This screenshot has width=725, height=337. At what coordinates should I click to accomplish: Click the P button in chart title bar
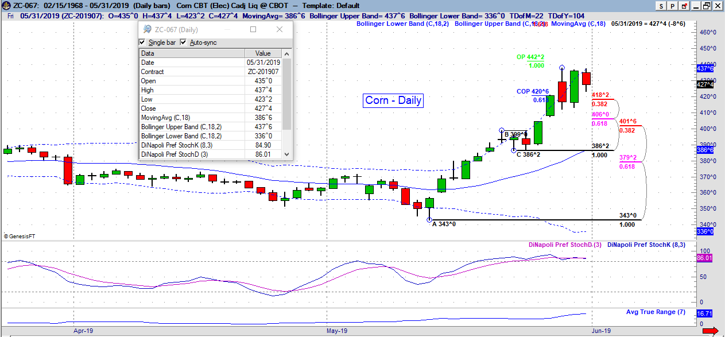[672, 6]
